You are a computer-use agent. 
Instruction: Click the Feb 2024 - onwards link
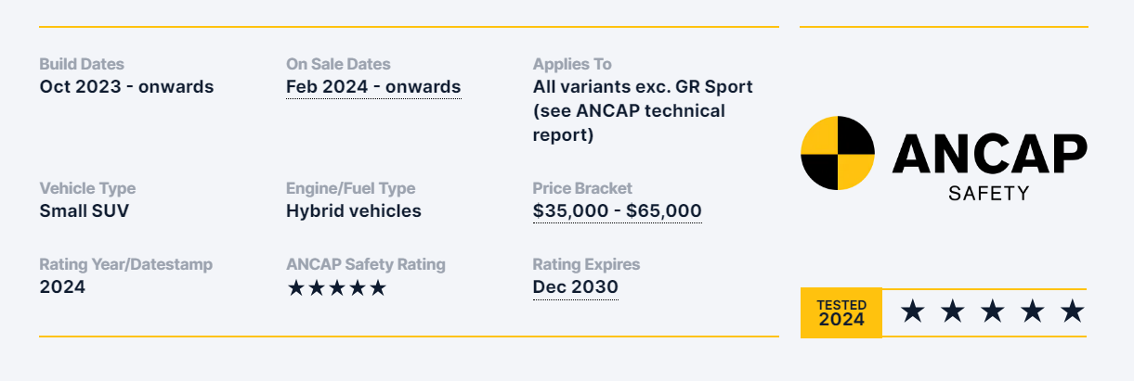coord(373,87)
